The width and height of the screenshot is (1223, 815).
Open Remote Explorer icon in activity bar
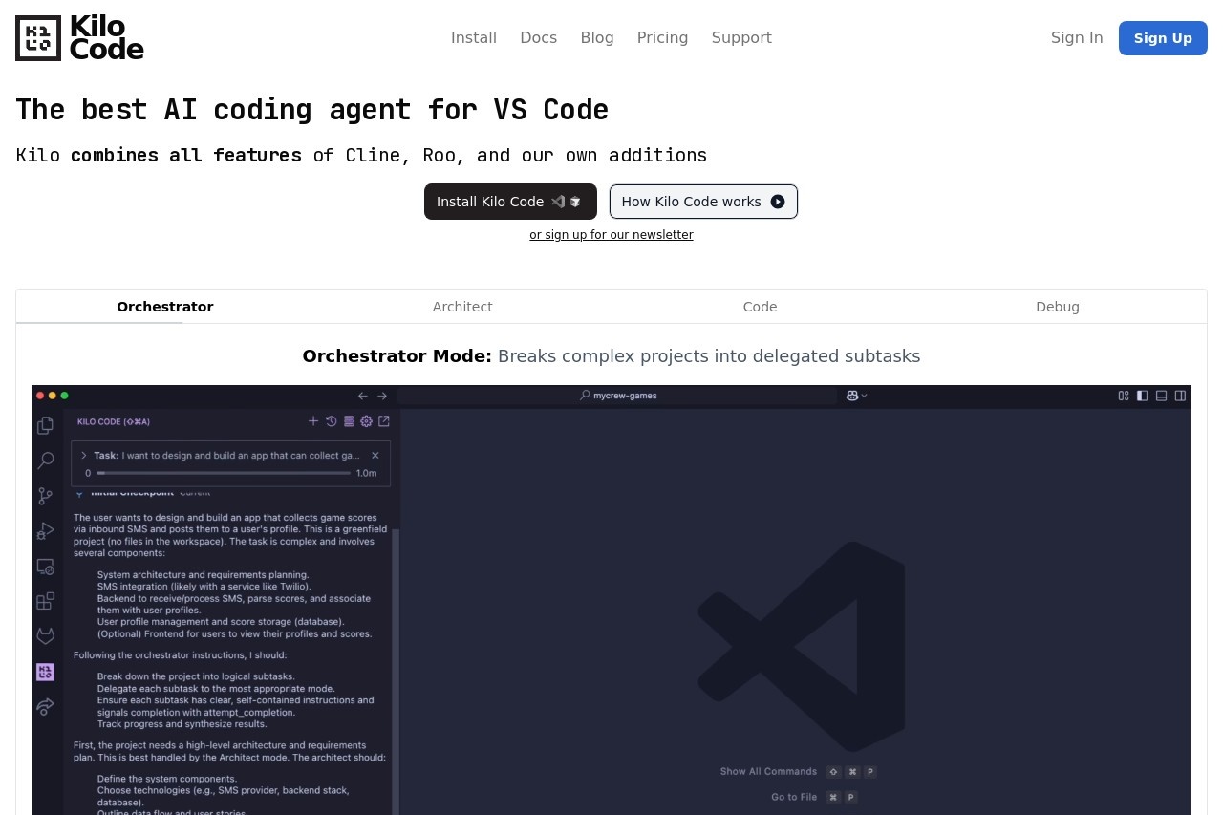click(45, 567)
